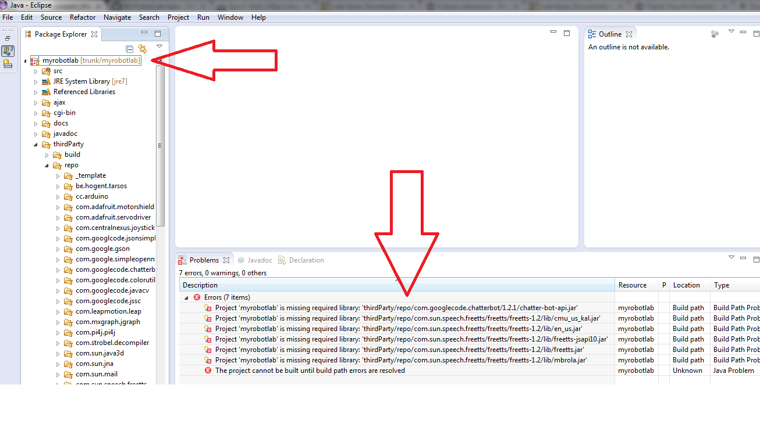Open the Window menu
Viewport: 760px width, 442px height.
(230, 17)
